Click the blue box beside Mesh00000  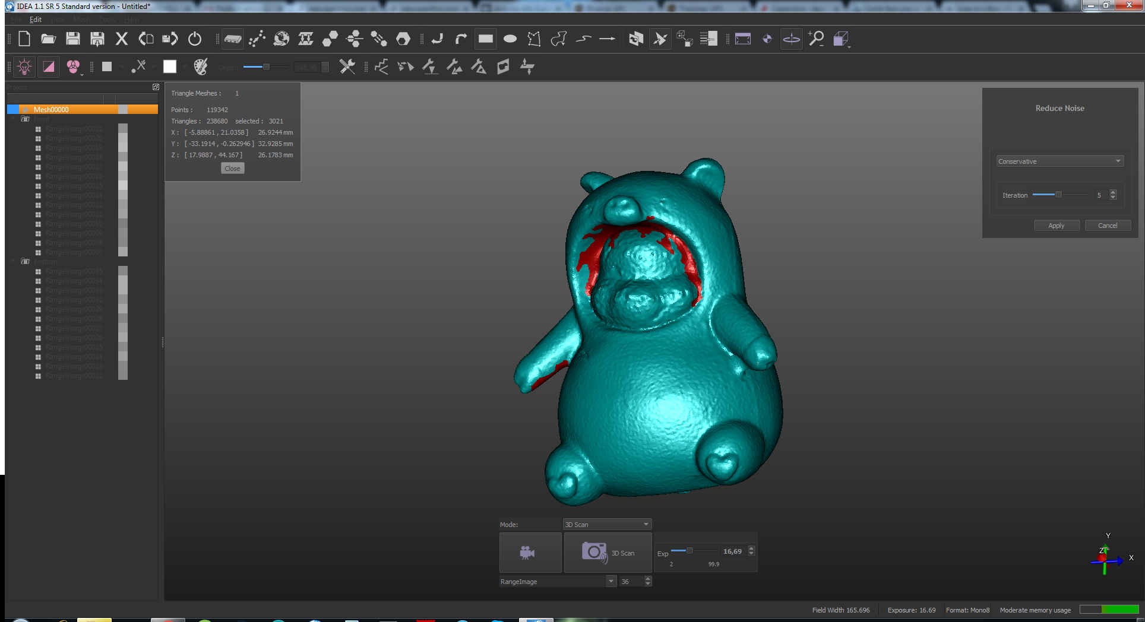click(x=12, y=109)
